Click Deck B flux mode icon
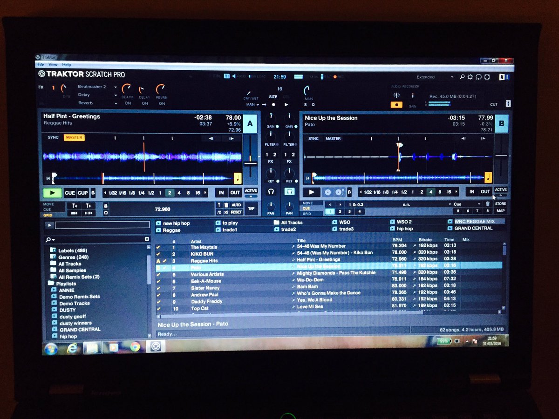 (349, 192)
